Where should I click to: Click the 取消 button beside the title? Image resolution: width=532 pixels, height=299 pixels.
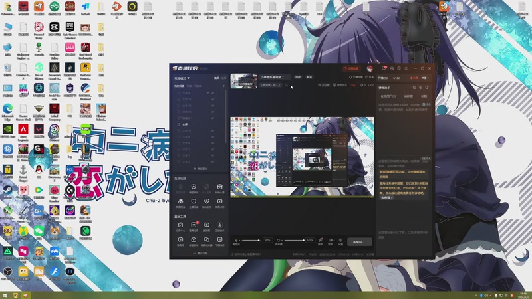(309, 77)
